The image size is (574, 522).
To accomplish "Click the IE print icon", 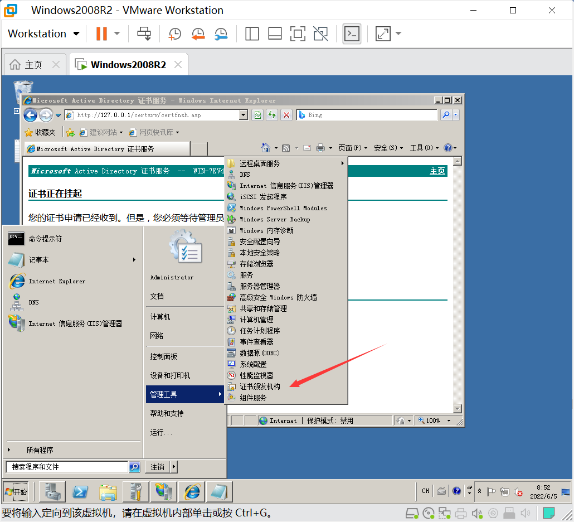I will 320,148.
